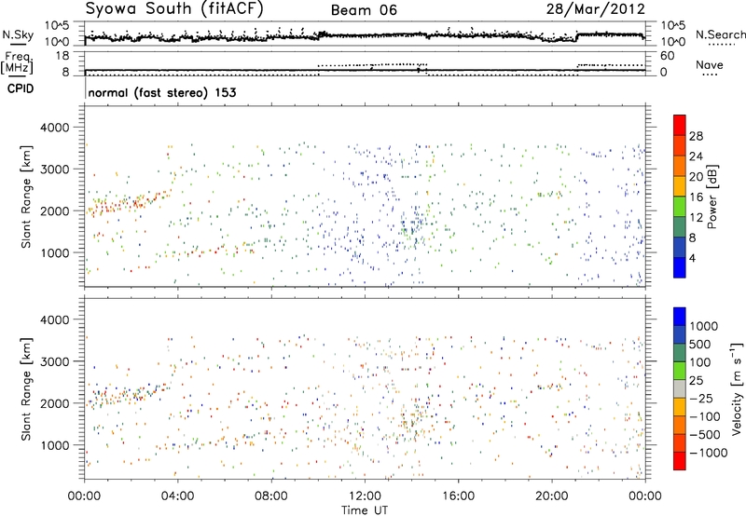Select the -100 label on Velocity colorbar

click(x=705, y=416)
